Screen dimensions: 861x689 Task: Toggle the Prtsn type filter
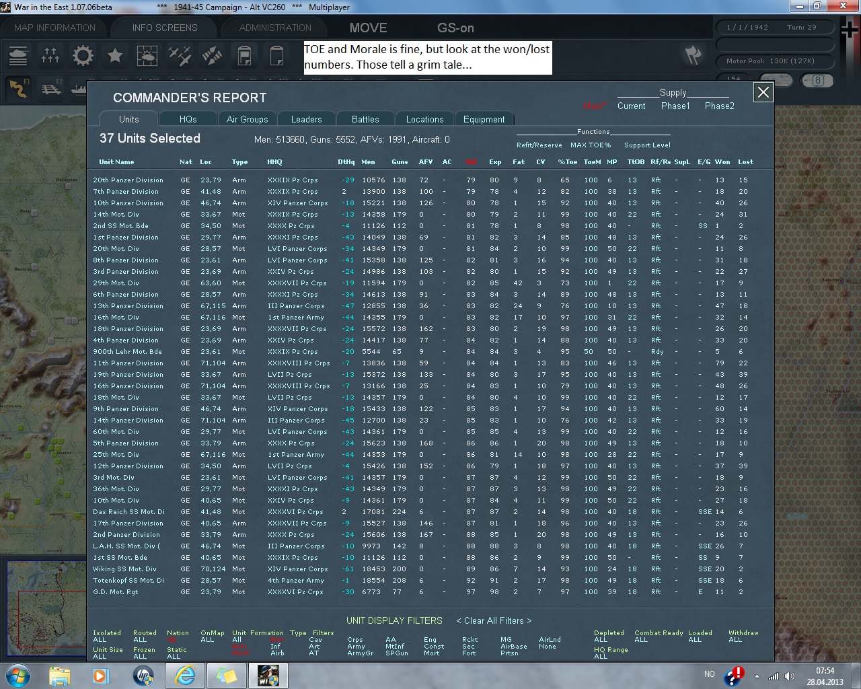click(x=509, y=653)
